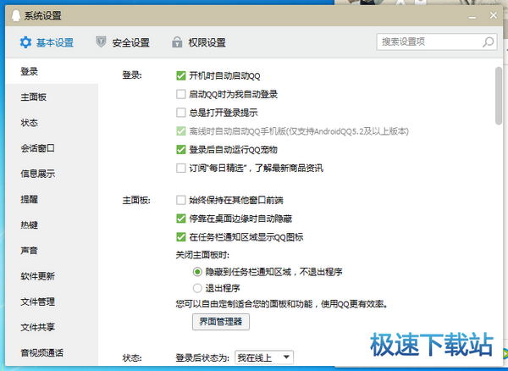Select 状态 in the sidebar
This screenshot has height=371, width=508.
[52, 123]
